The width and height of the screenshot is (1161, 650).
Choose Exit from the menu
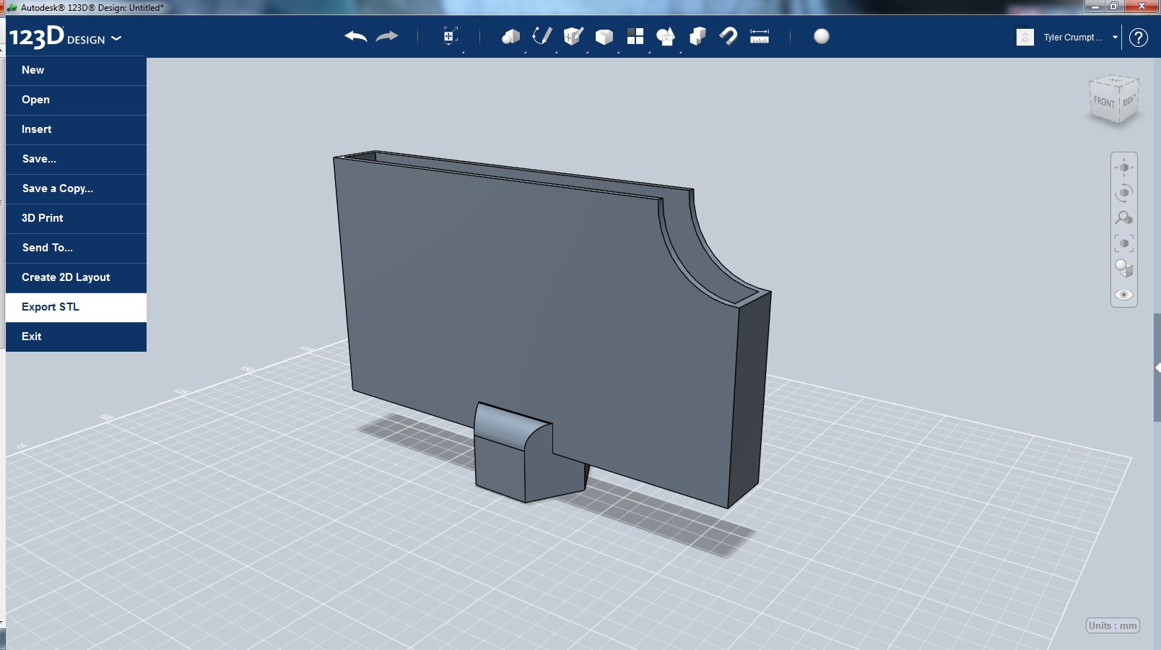(x=76, y=337)
